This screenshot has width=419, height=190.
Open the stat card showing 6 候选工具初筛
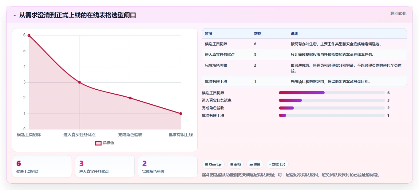(x=42, y=166)
